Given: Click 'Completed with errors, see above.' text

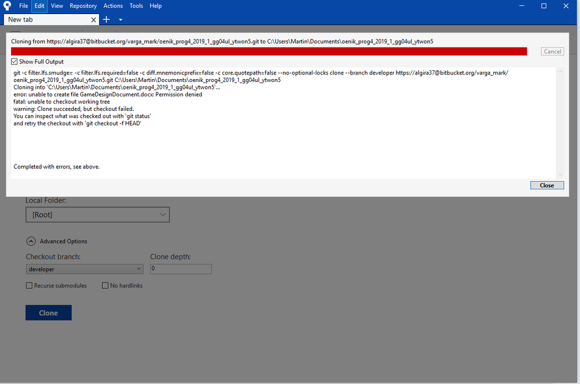Looking at the screenshot, I should click(56, 167).
